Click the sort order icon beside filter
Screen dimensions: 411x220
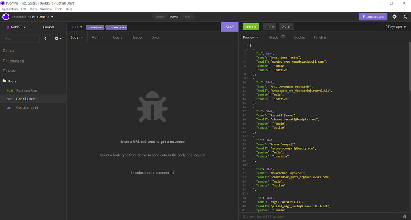tap(45, 39)
